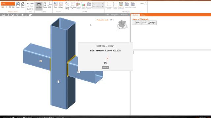Activate the rotate view tool

pos(22,15)
